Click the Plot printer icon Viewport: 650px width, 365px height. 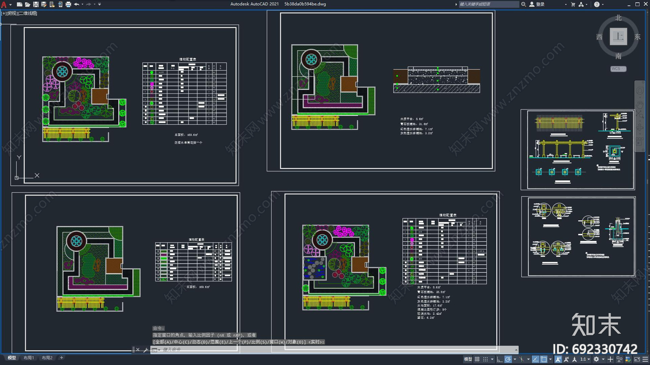coord(68,4)
